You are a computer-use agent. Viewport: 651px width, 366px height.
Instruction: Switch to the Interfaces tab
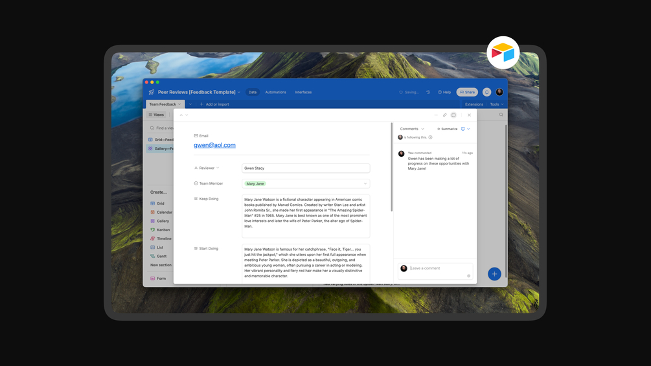[x=303, y=92]
